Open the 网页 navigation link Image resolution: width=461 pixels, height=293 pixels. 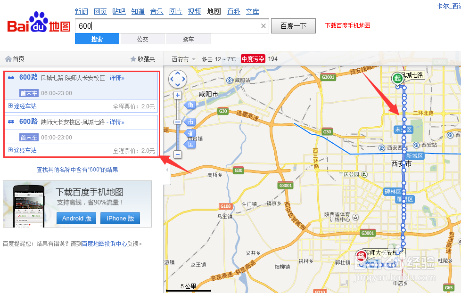100,11
